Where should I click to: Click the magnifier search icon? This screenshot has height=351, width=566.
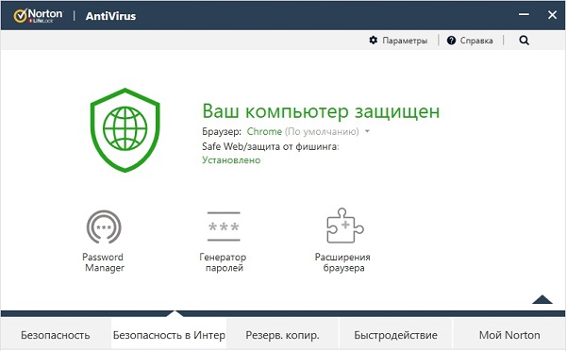point(524,40)
